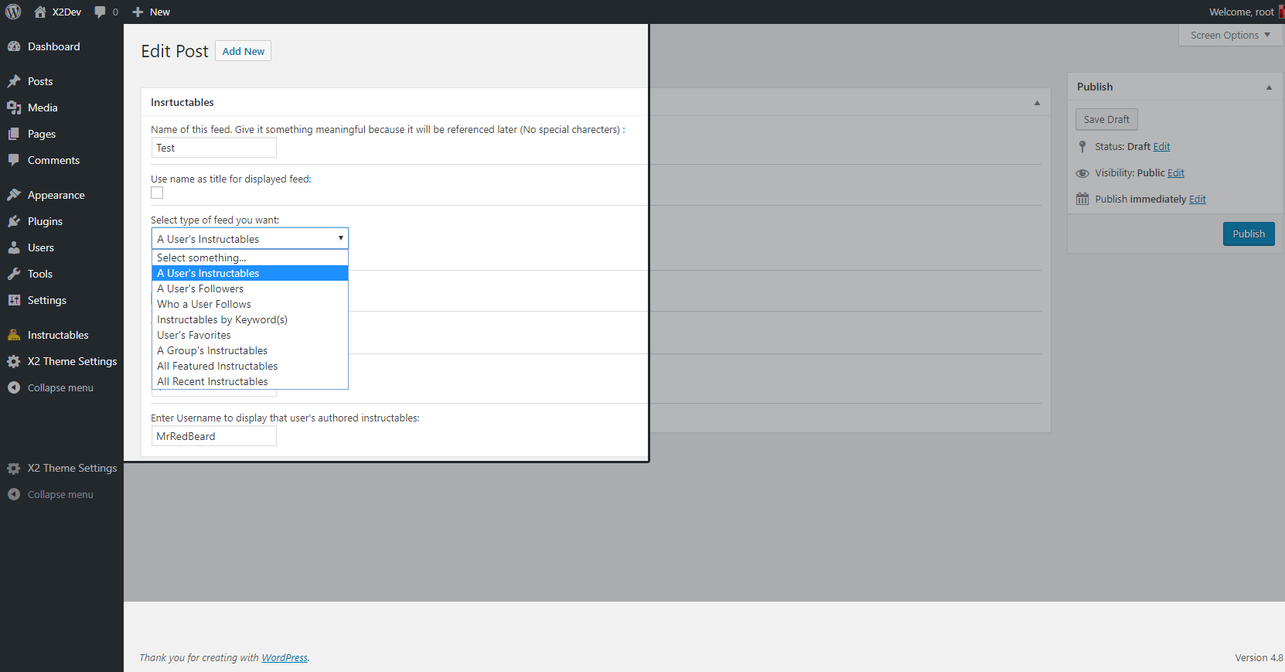Click the Save Draft button
Screen dimensions: 1285x672
(1106, 119)
